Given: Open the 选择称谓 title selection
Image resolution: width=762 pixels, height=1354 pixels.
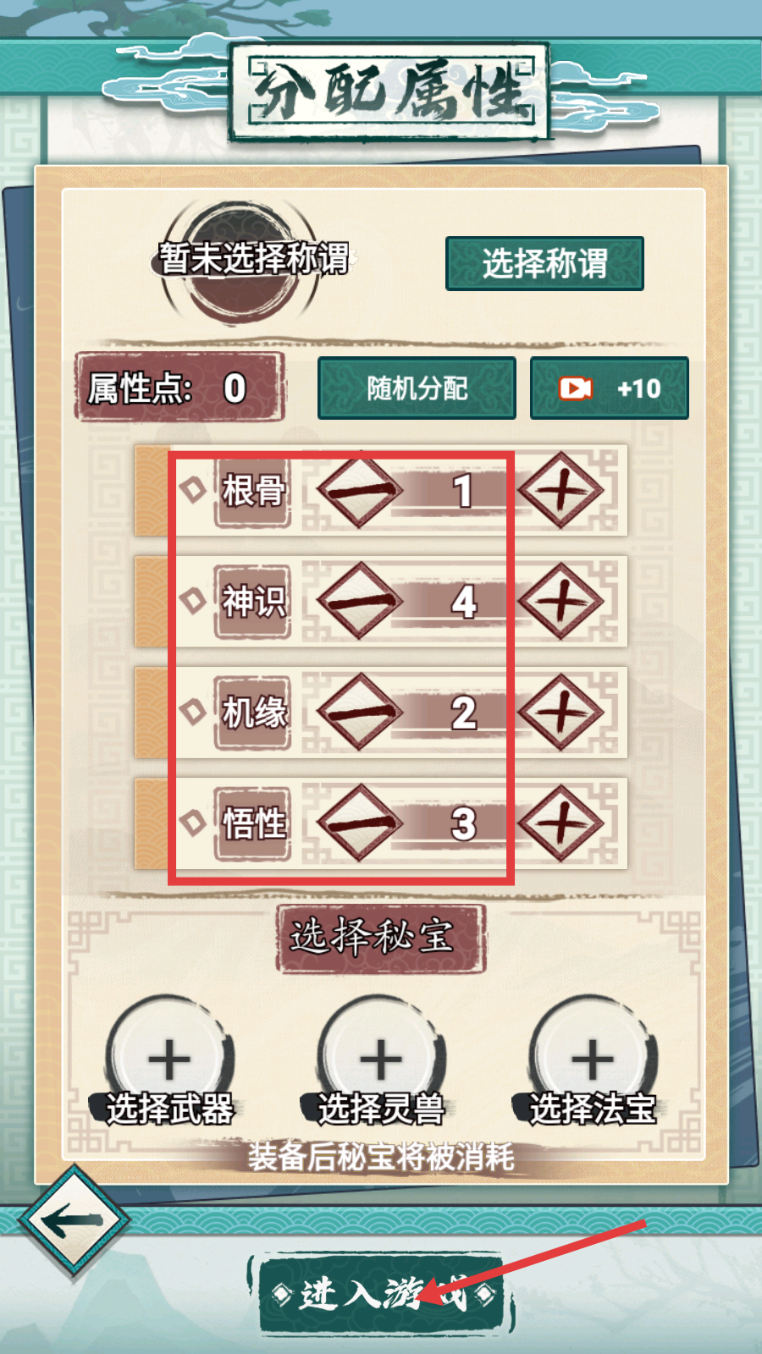Looking at the screenshot, I should click(544, 263).
